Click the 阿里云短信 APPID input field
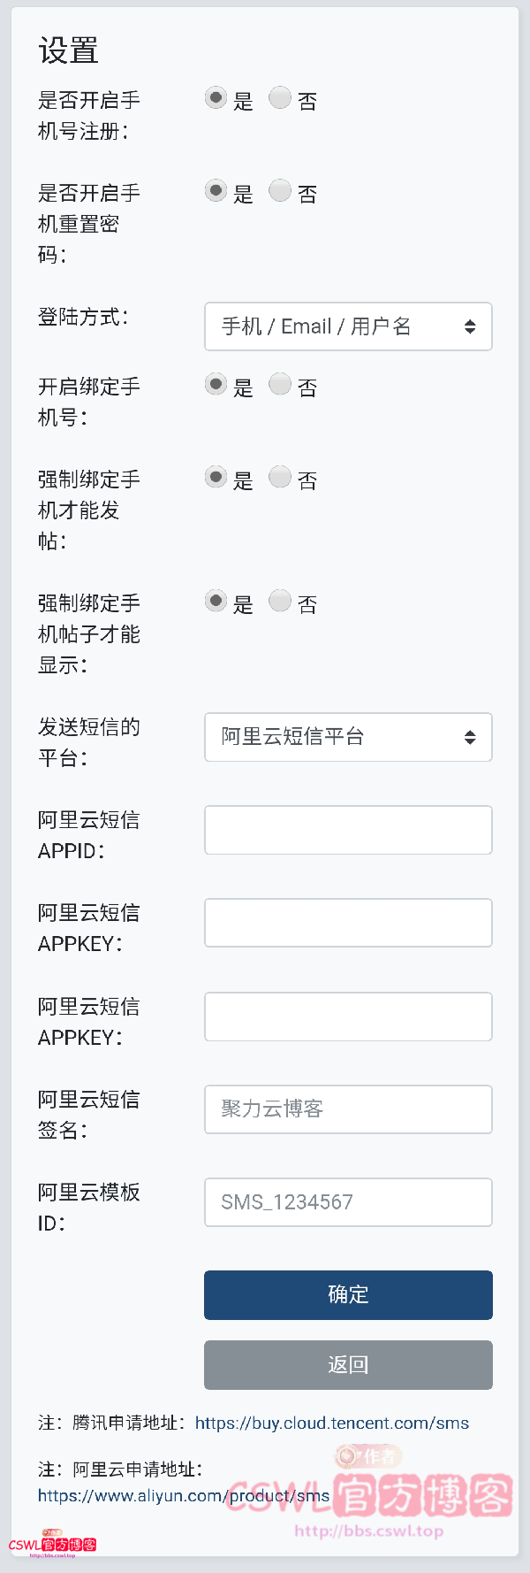The image size is (530, 1573). (348, 830)
